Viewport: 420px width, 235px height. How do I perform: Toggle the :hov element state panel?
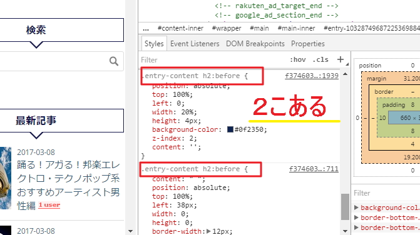point(297,59)
